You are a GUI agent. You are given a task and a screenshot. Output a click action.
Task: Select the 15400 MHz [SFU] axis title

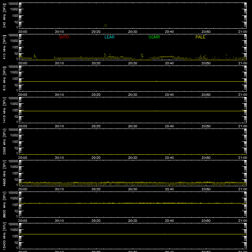pos(4,236)
